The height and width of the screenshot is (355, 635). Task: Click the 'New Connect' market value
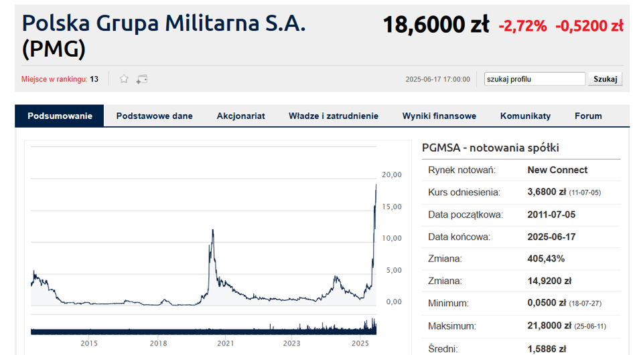(557, 170)
